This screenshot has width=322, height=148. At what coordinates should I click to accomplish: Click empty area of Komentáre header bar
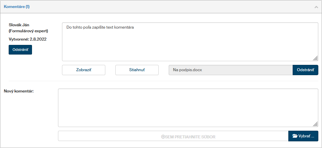coord(167,7)
